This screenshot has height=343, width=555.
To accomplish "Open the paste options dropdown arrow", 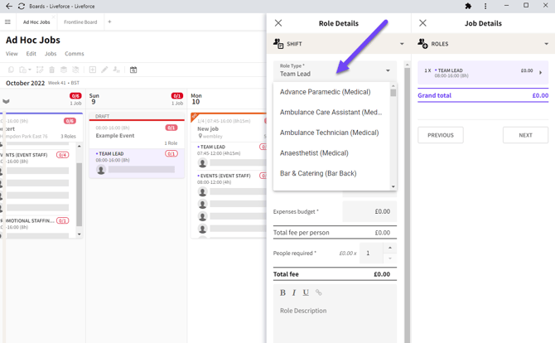I will [30, 70].
